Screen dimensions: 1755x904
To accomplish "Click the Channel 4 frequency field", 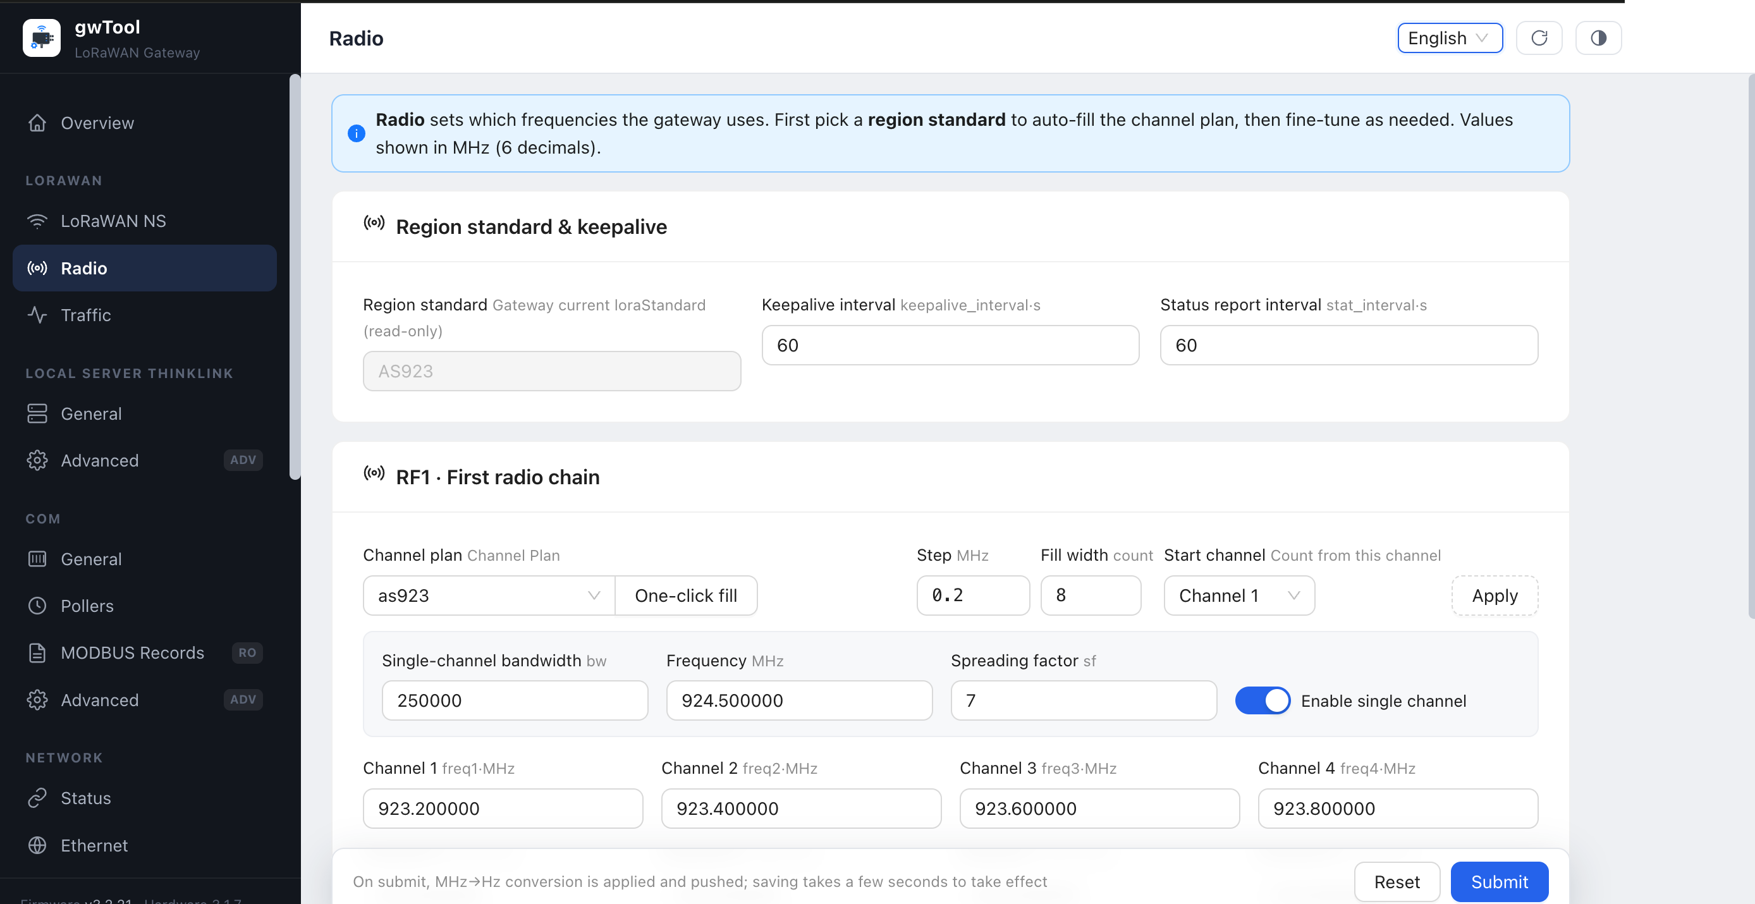I will [x=1398, y=809].
